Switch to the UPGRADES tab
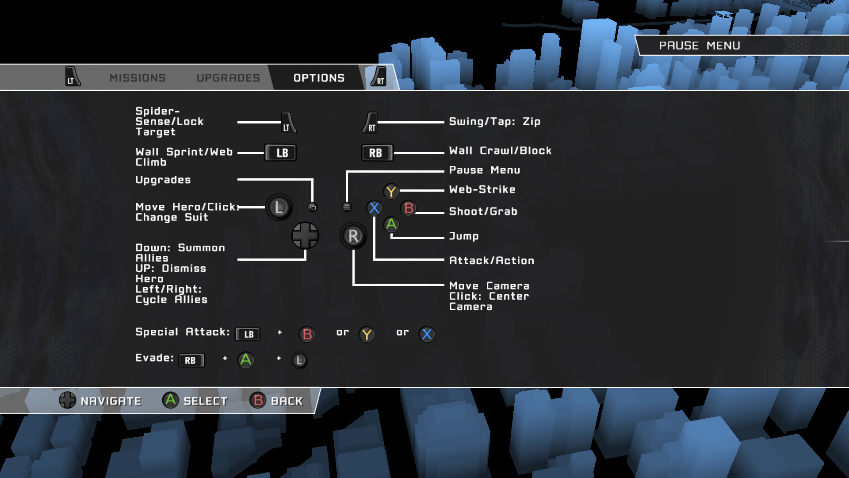The height and width of the screenshot is (478, 849). [x=228, y=77]
